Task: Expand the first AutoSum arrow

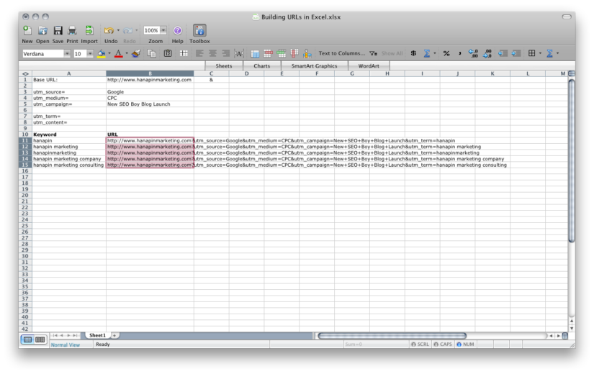Action: tap(434, 53)
